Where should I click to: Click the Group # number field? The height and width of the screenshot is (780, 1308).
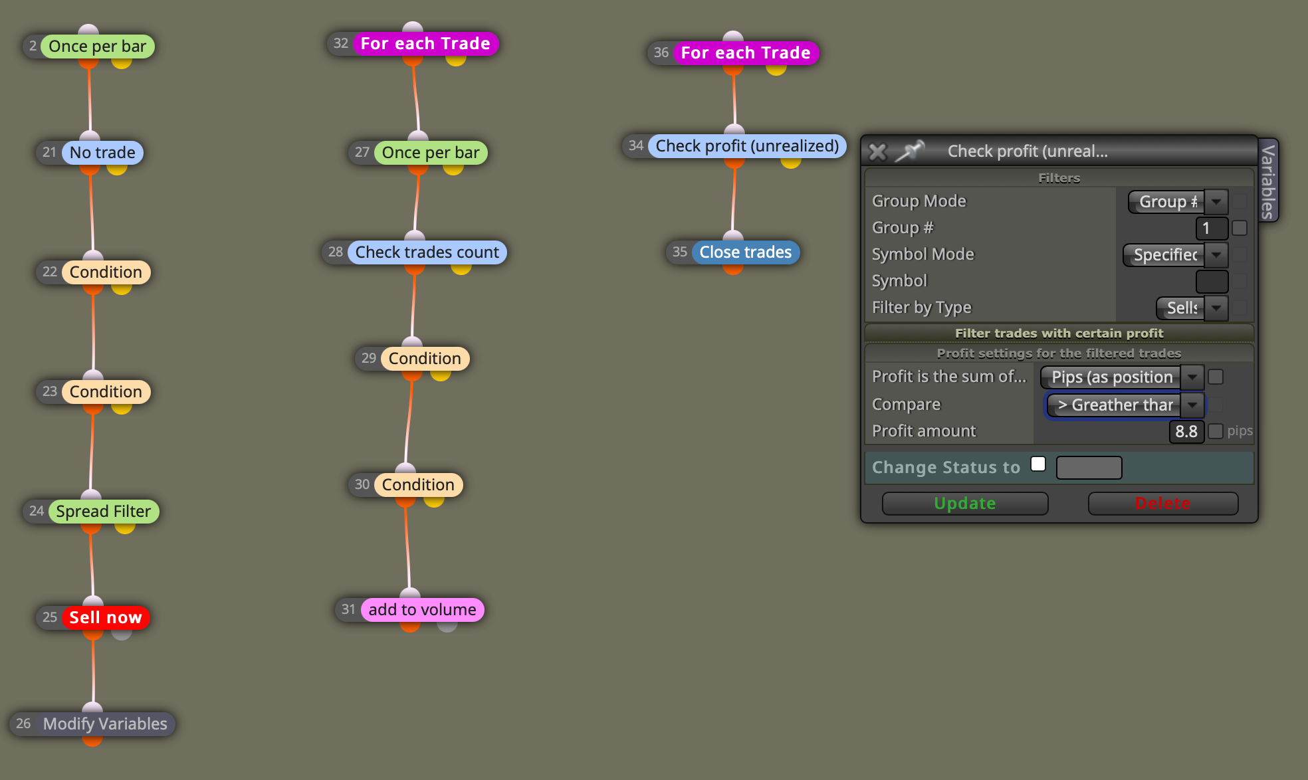1212,228
